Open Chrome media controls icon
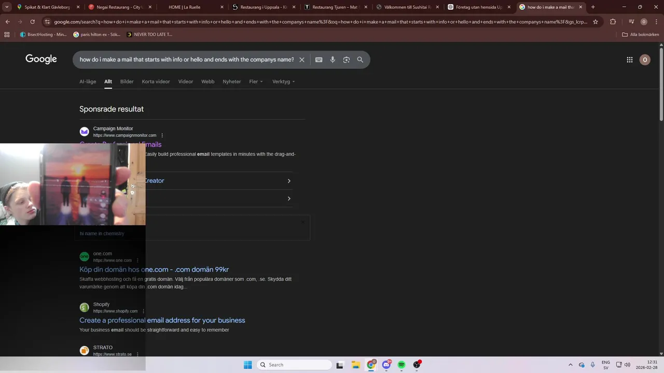Screen dimensions: 664x373 pyautogui.click(x=631, y=22)
